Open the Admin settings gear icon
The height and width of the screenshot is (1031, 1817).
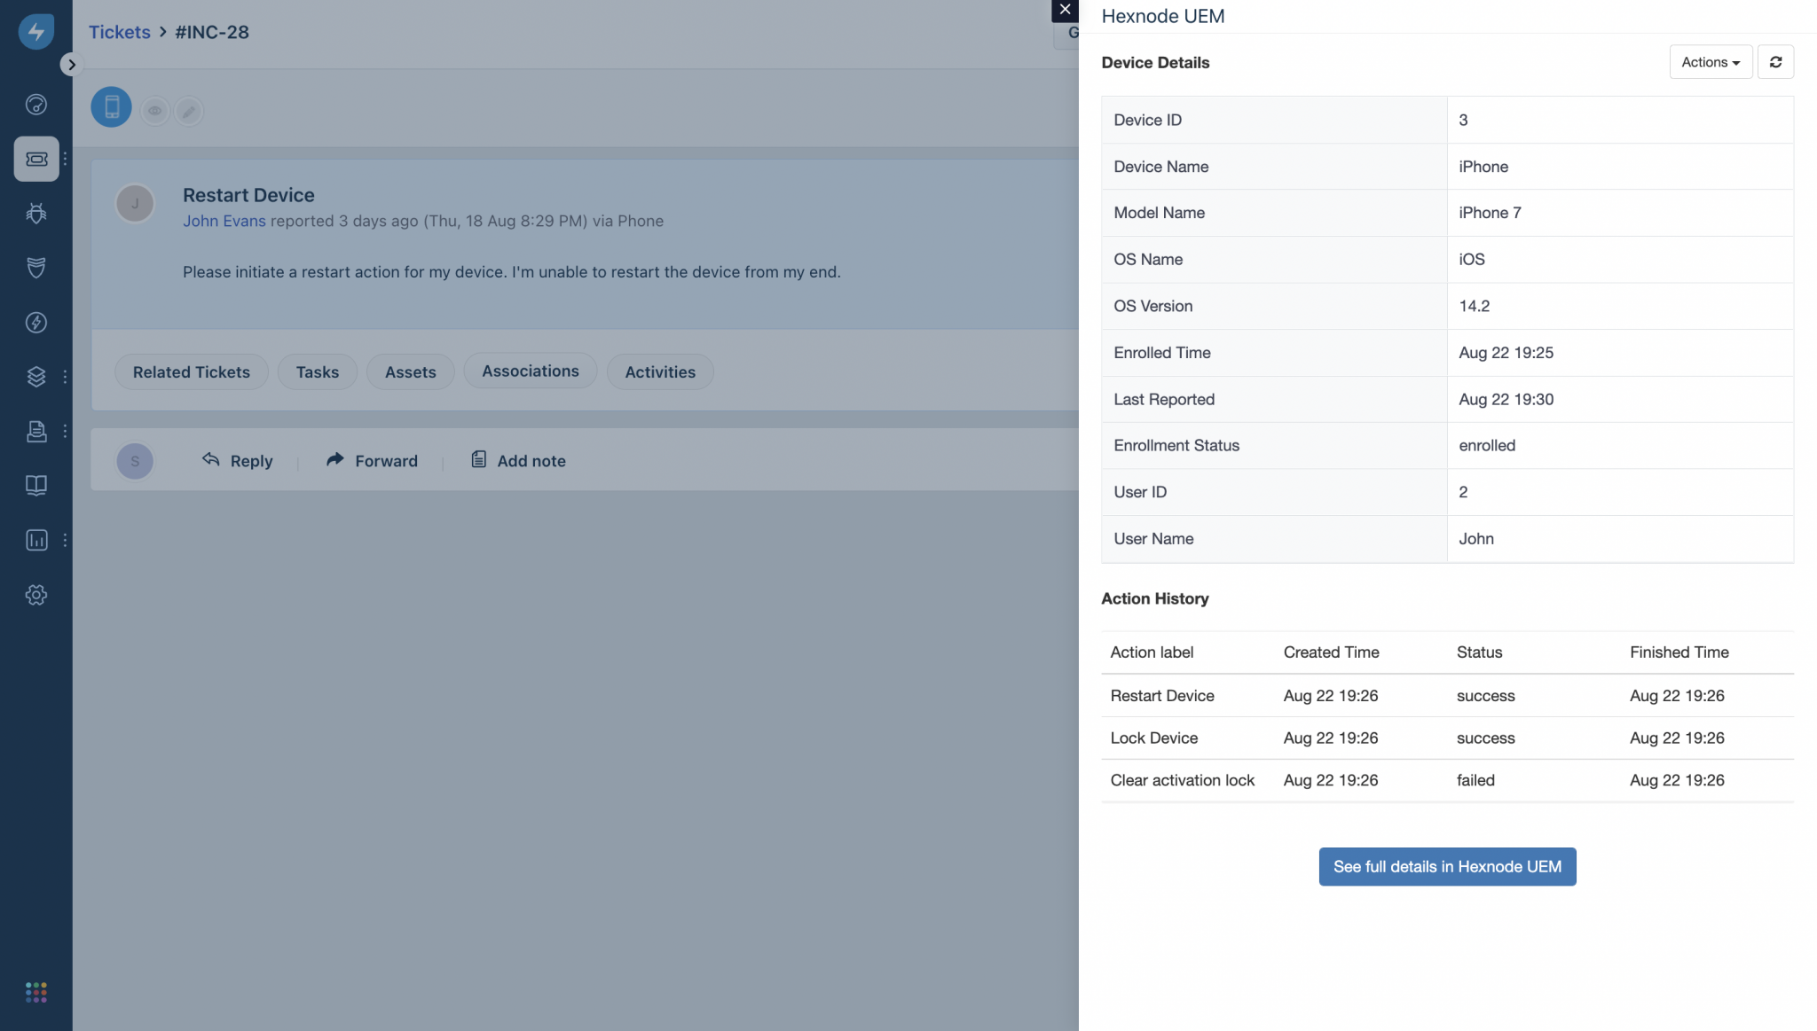tap(36, 595)
